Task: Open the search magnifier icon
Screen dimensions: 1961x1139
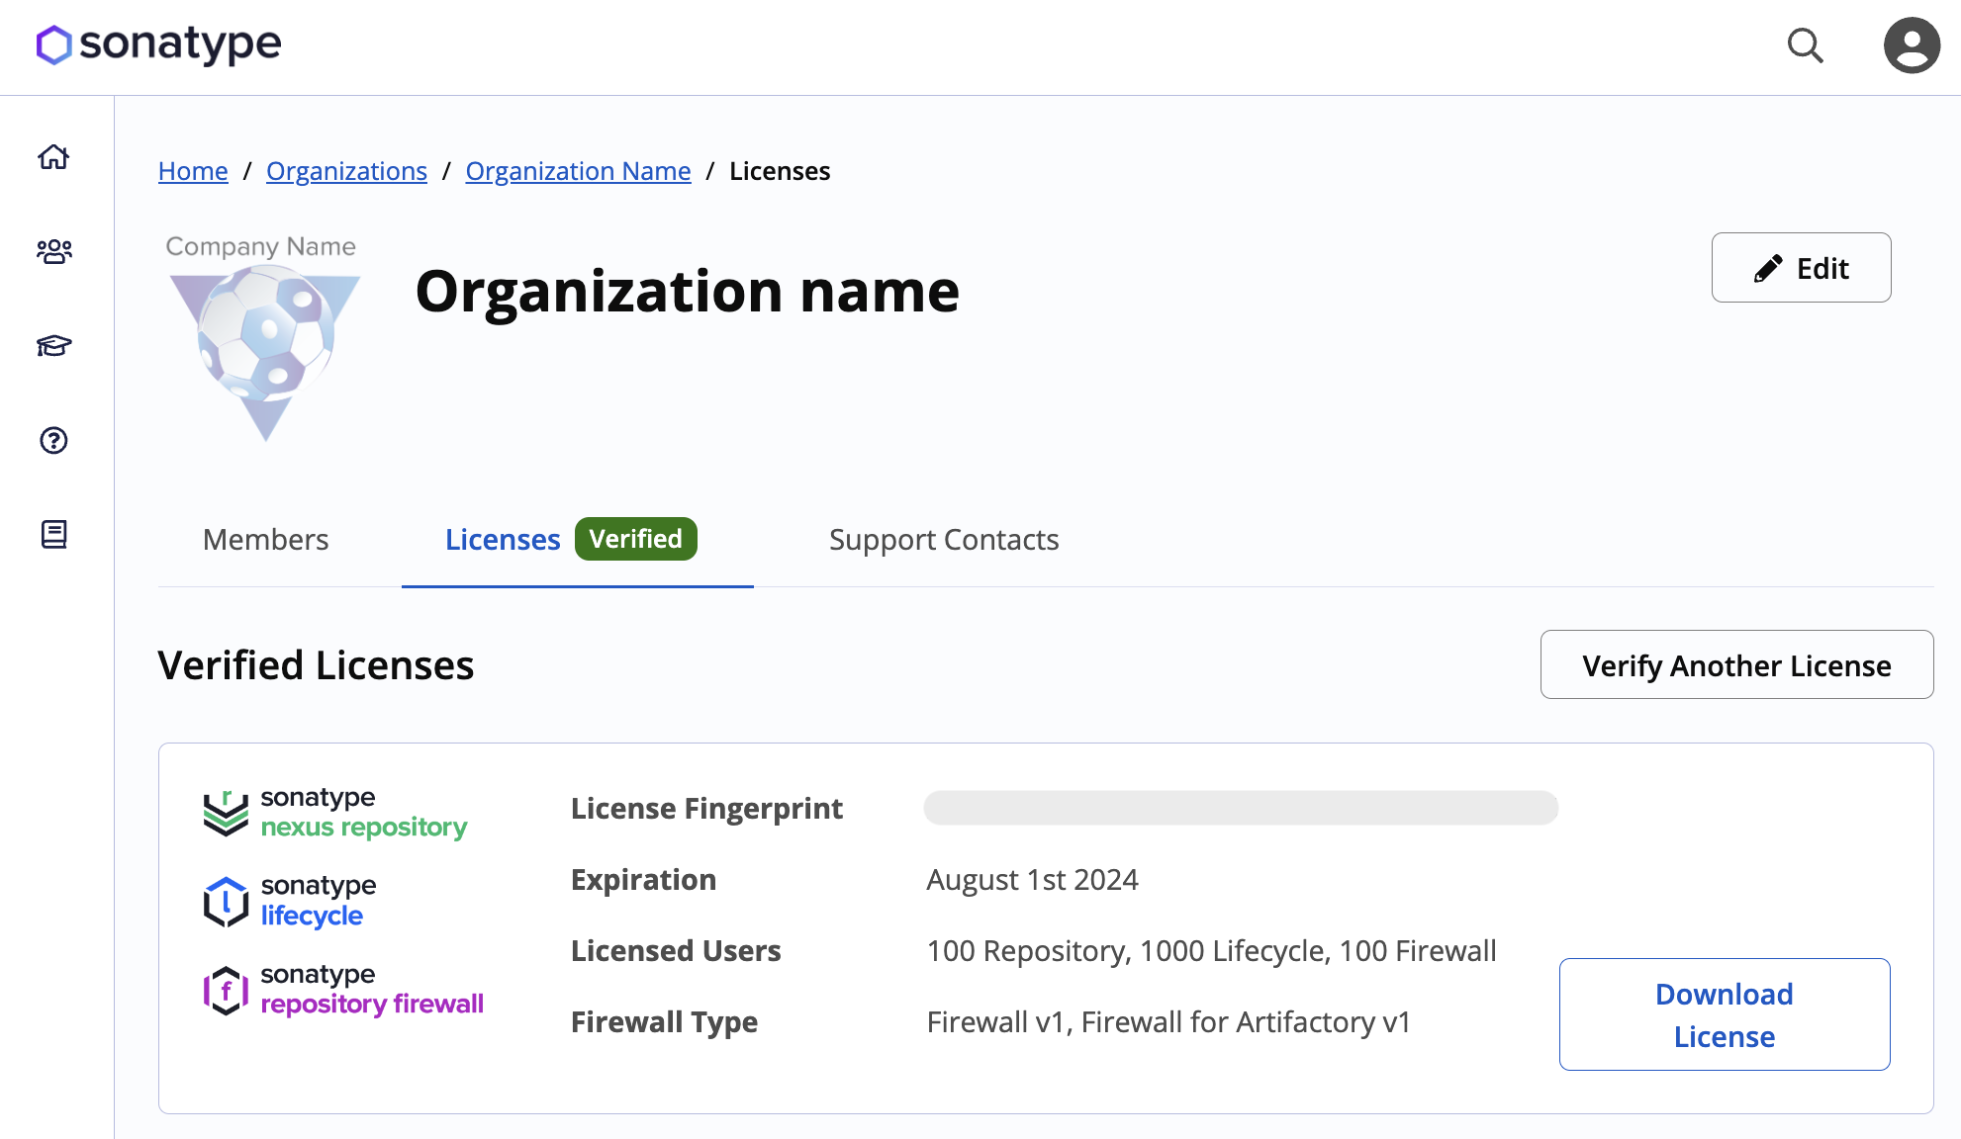Action: coord(1805,45)
